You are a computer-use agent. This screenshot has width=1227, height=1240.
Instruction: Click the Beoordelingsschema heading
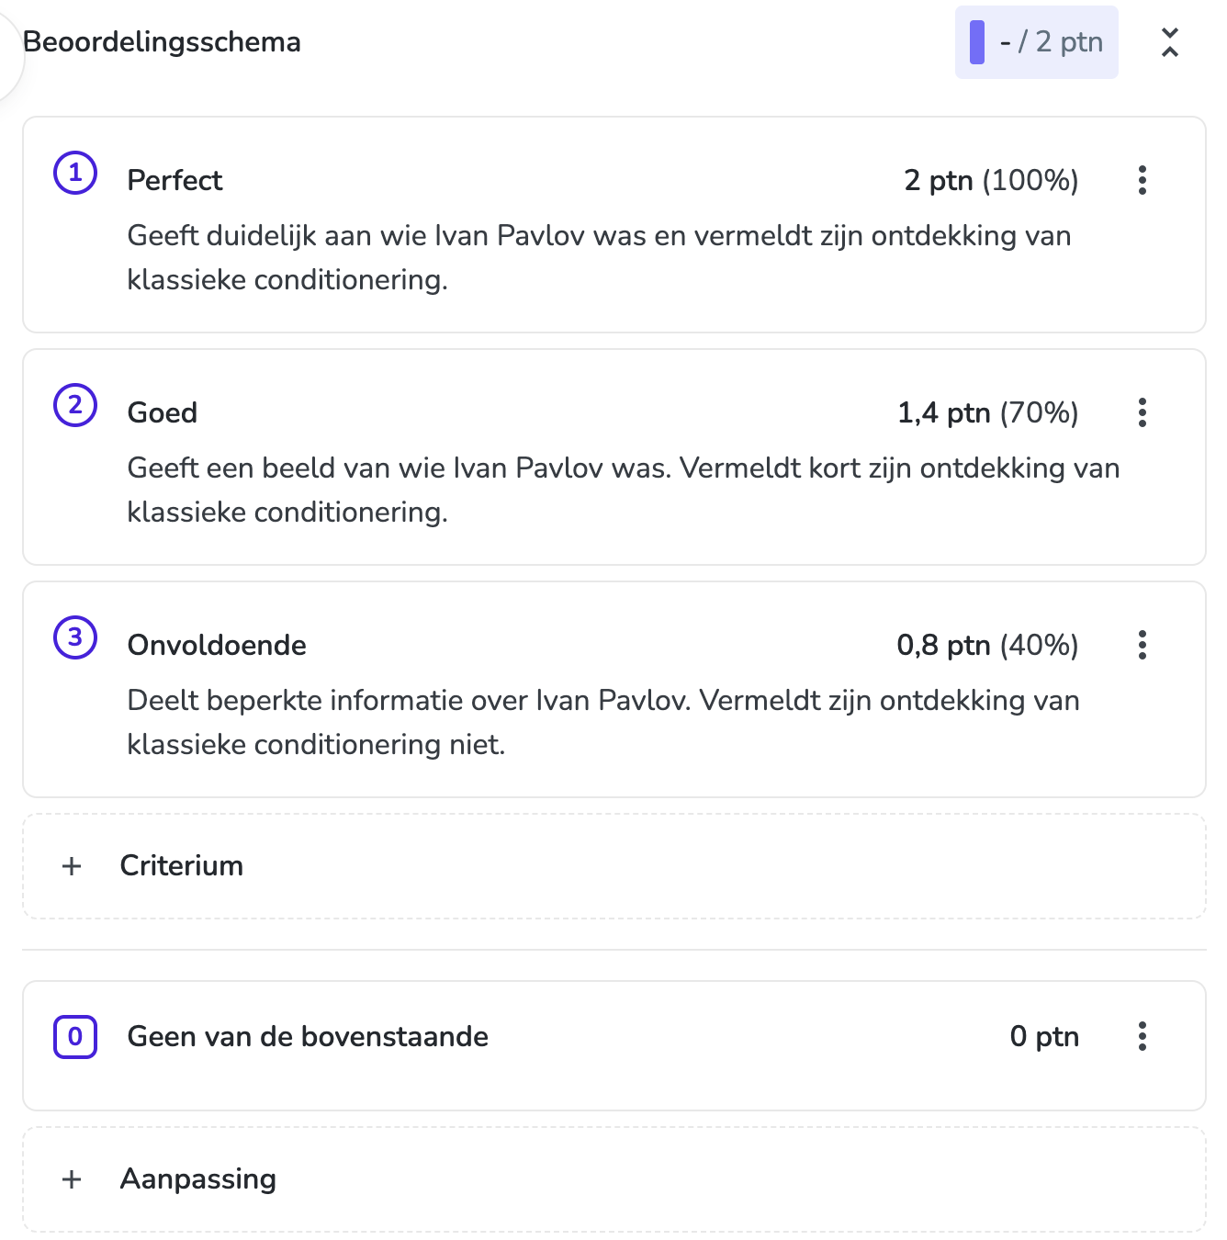tap(162, 42)
